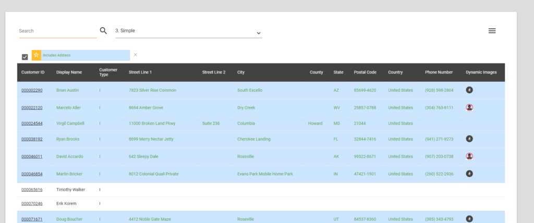Image resolution: width=534 pixels, height=223 pixels.
Task: Click the avatar image in Marcelo Aller row
Action: pos(469,107)
